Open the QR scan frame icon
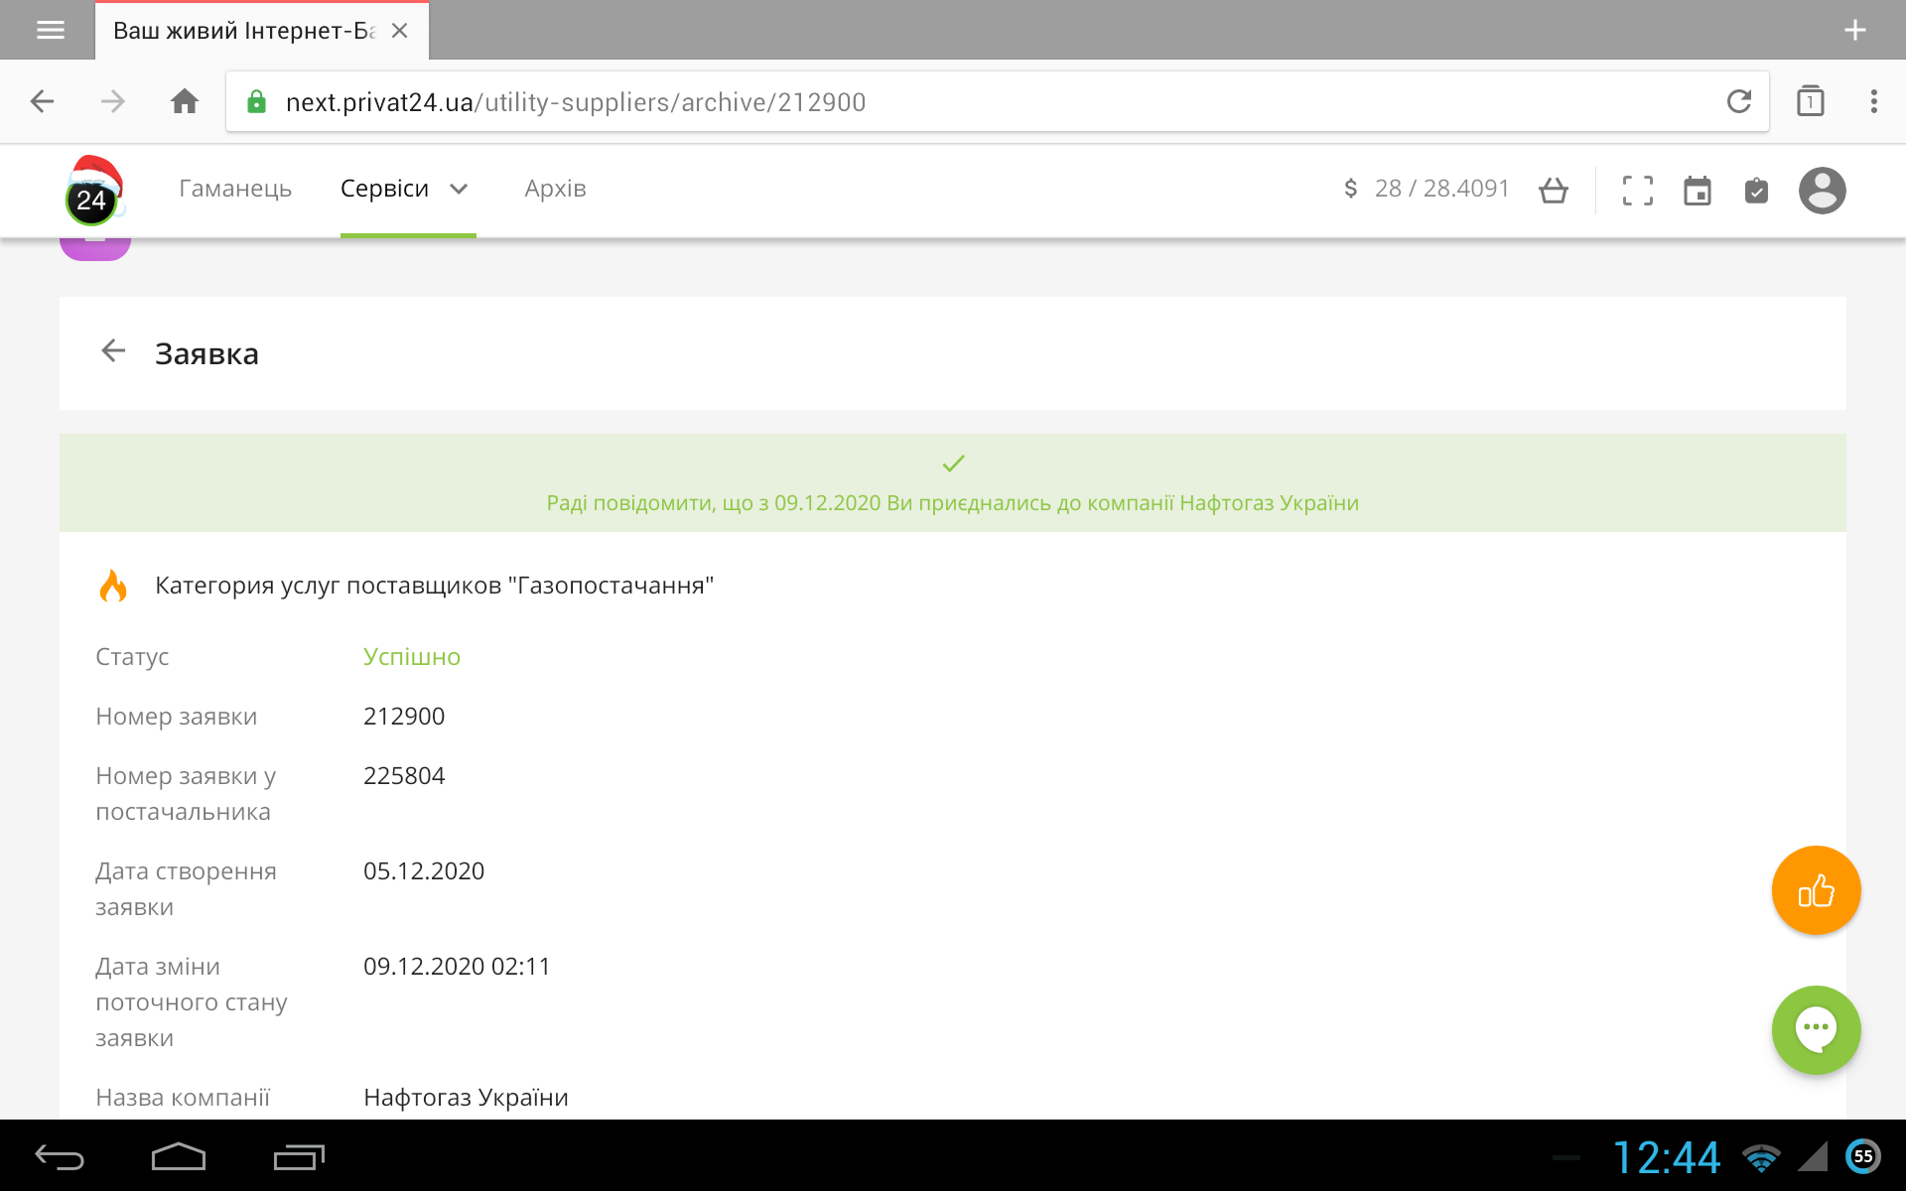The width and height of the screenshot is (1906, 1191). (1638, 190)
